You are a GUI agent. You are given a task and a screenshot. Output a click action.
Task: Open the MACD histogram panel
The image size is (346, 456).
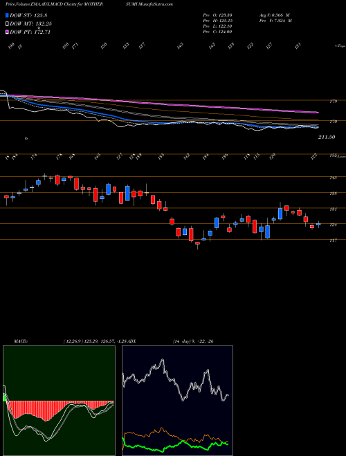59,401
